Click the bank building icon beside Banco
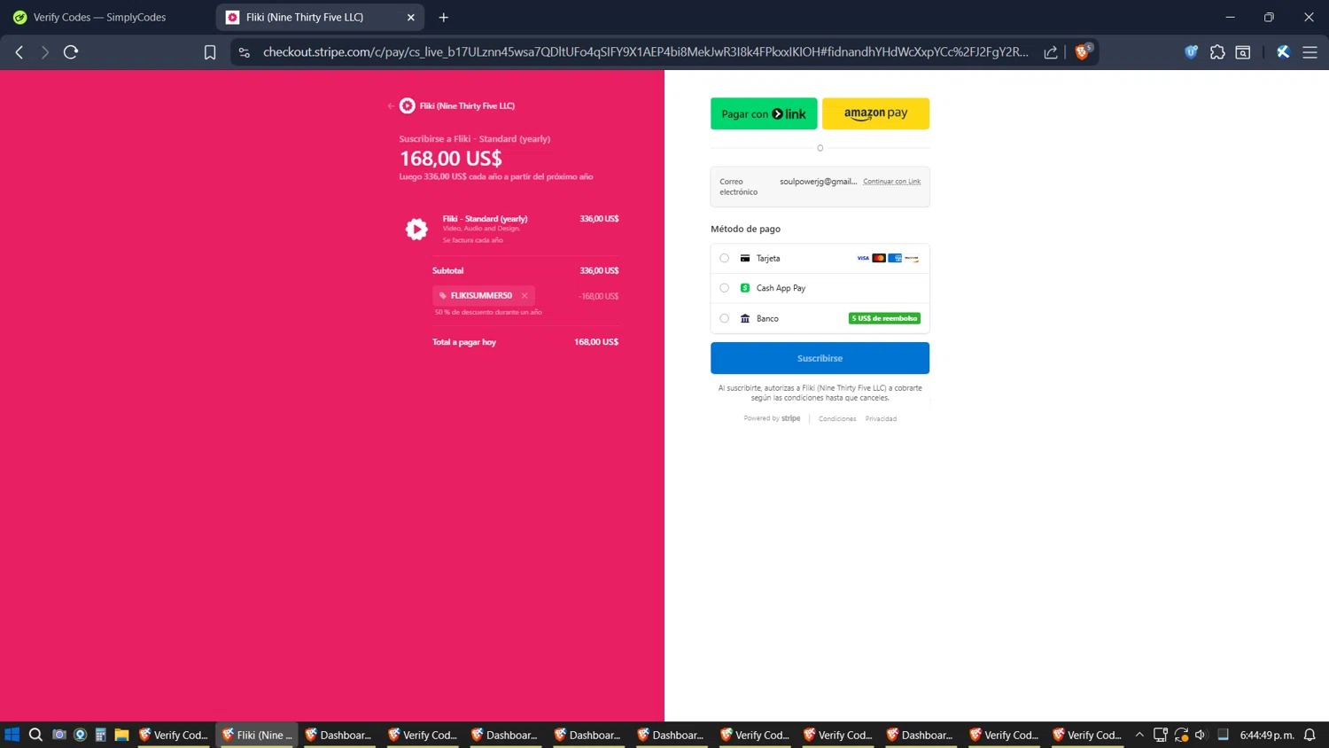 point(745,318)
